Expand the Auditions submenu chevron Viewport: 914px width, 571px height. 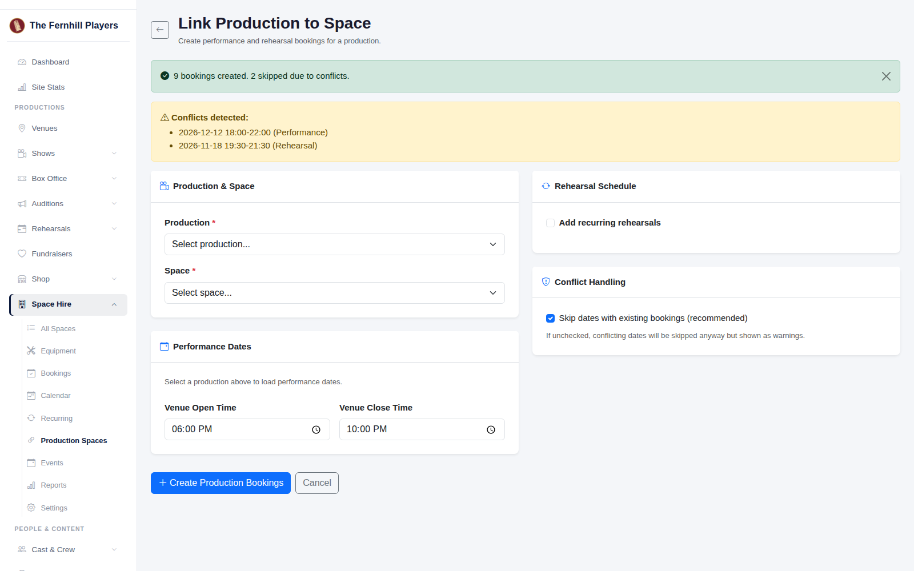click(x=114, y=204)
